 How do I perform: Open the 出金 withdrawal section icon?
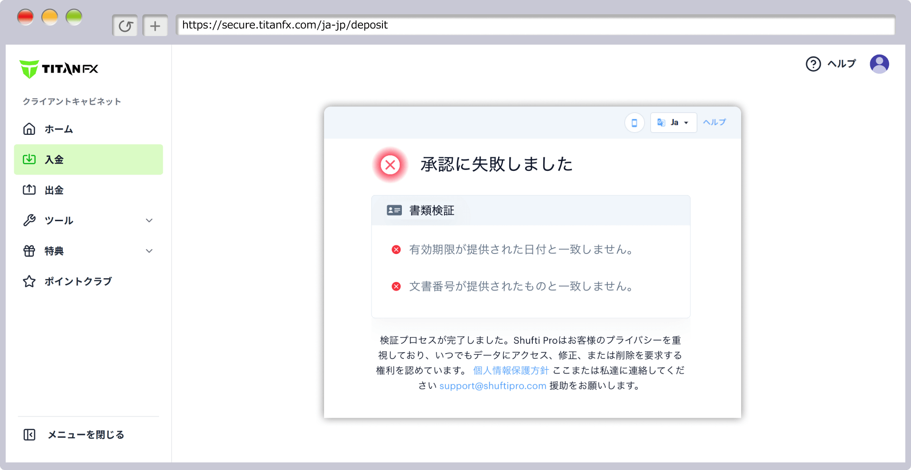(x=29, y=190)
